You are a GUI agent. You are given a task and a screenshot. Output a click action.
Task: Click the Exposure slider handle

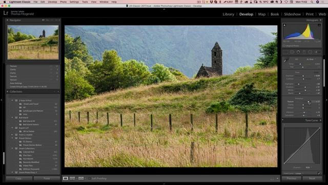(303, 76)
